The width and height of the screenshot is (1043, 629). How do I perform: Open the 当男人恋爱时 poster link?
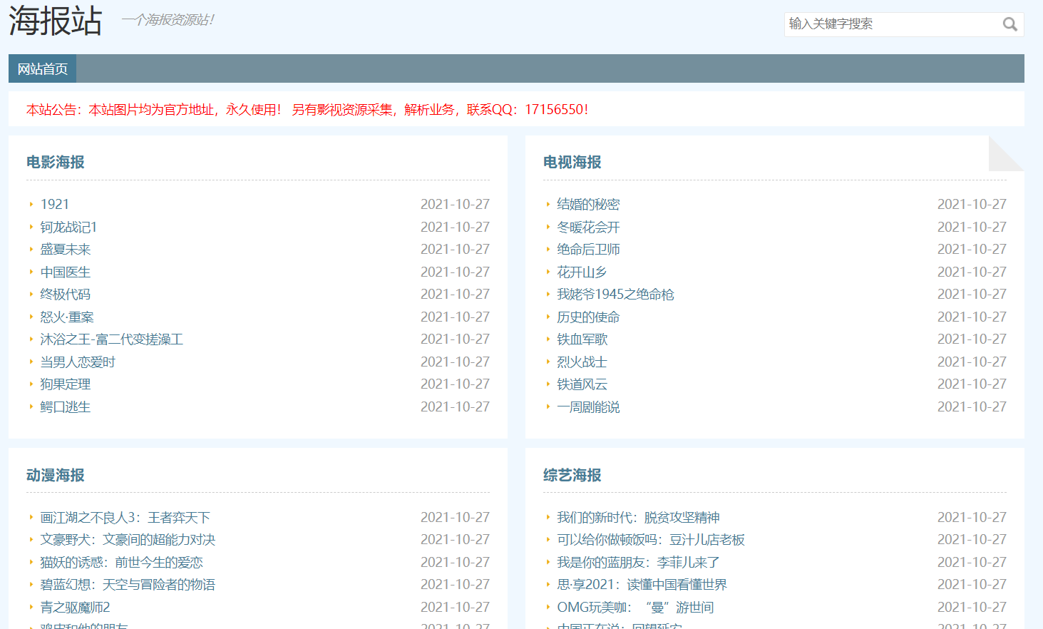click(x=78, y=362)
